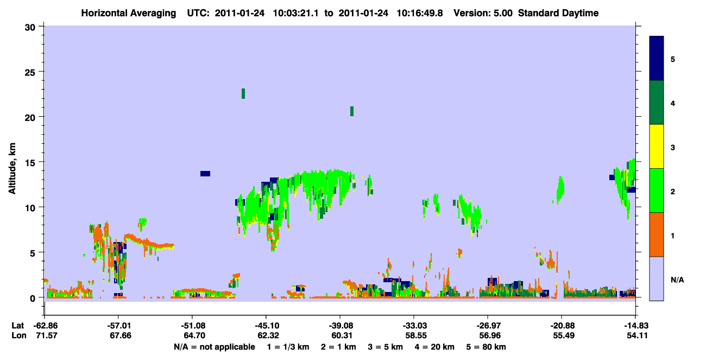Click the longitude value '56.96'
This screenshot has width=706, height=362.
point(489,335)
